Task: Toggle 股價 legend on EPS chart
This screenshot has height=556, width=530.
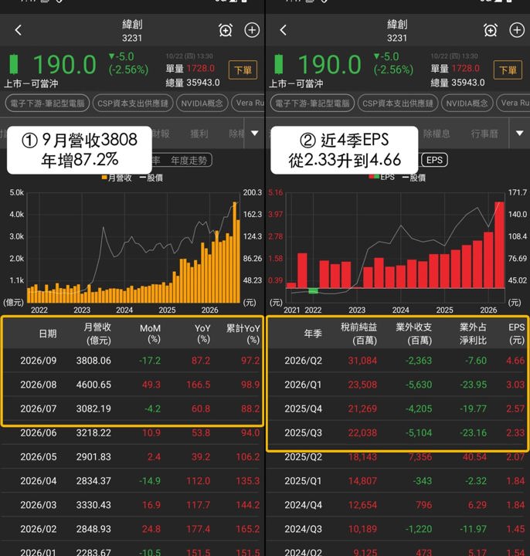Action: (x=413, y=178)
